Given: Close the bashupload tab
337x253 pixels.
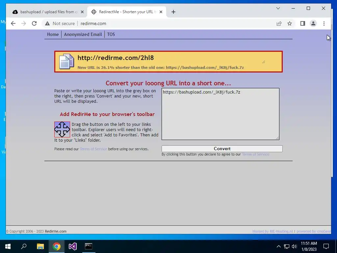Looking at the screenshot, I should tap(82, 12).
